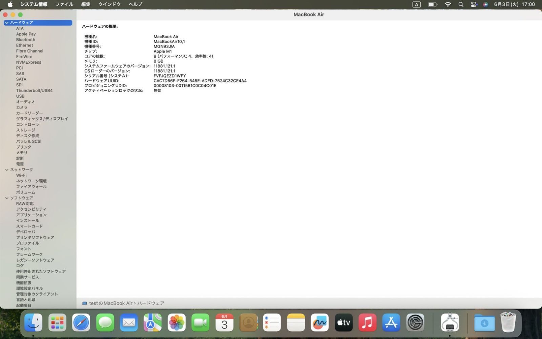
Task: Click the chip value Apple M1
Action: click(x=163, y=52)
